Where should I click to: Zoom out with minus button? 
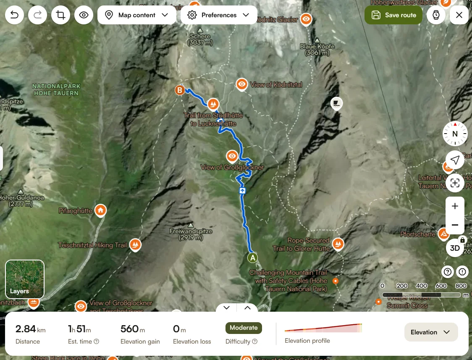click(455, 225)
